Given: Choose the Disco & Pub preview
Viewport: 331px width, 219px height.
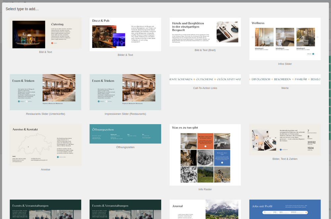Looking at the screenshot, I should pyautogui.click(x=125, y=34).
